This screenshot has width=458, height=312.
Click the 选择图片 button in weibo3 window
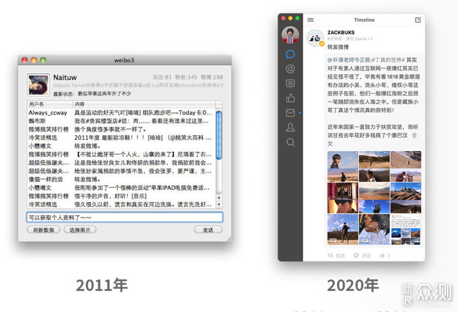click(80, 230)
